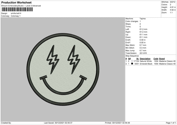This screenshot has height=125, width=177.
Task: Click the thread code 1004
Action: [x=156, y=61]
